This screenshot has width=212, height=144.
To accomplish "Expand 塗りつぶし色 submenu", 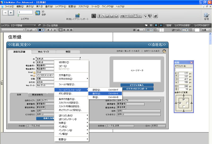I will [x=71, y=115].
